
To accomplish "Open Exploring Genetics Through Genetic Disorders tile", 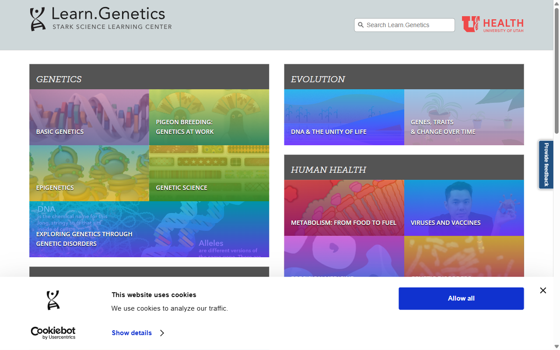I will (x=149, y=229).
